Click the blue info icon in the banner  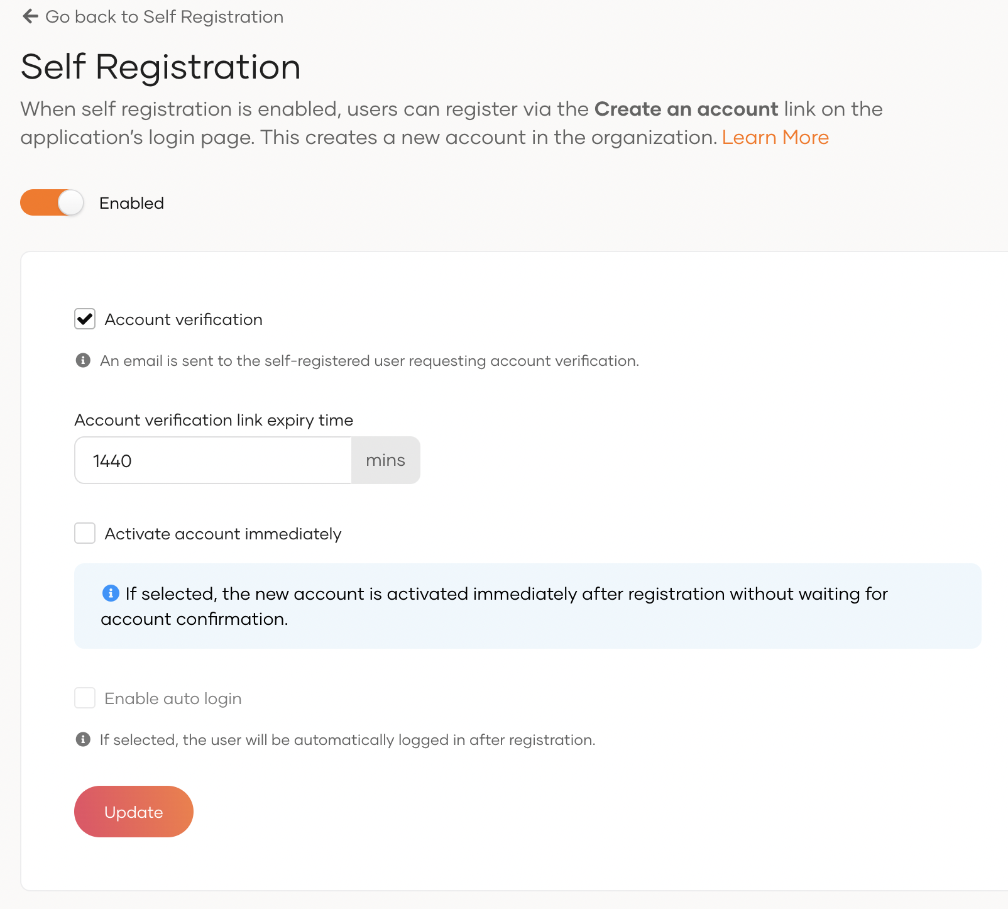(x=111, y=592)
